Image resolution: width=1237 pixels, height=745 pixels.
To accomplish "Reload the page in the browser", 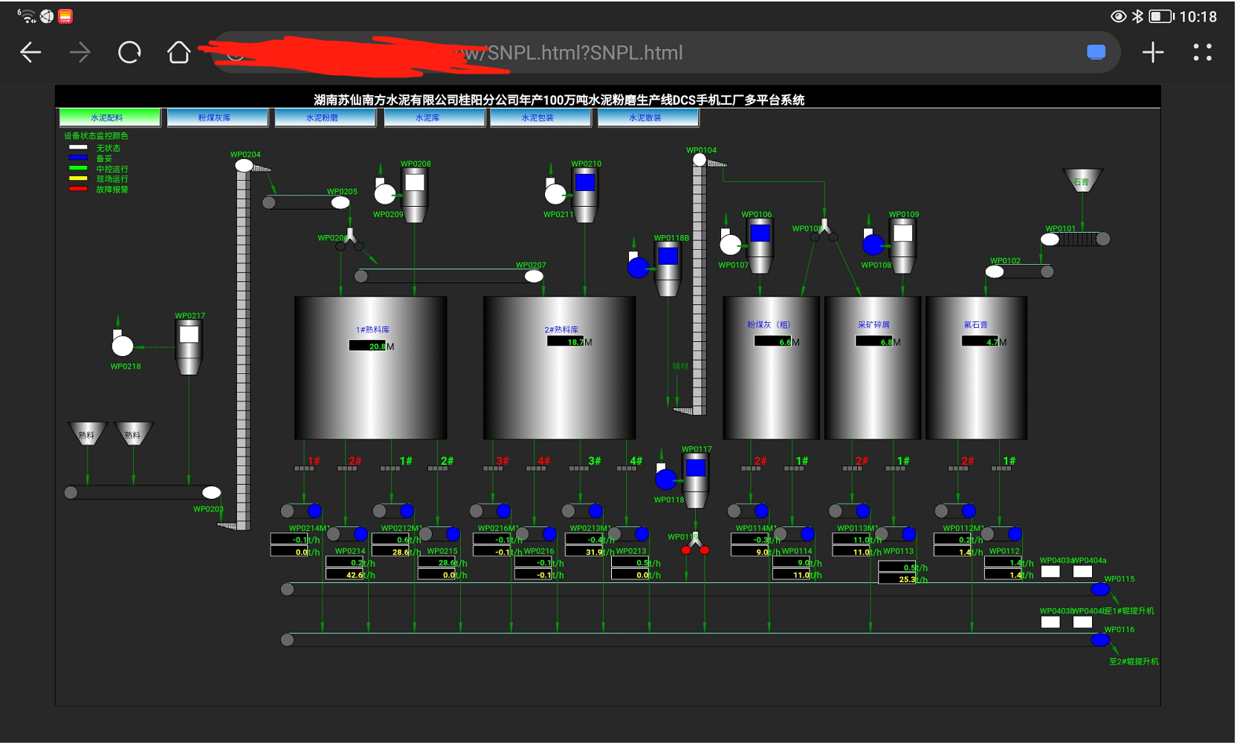I will pyautogui.click(x=129, y=53).
